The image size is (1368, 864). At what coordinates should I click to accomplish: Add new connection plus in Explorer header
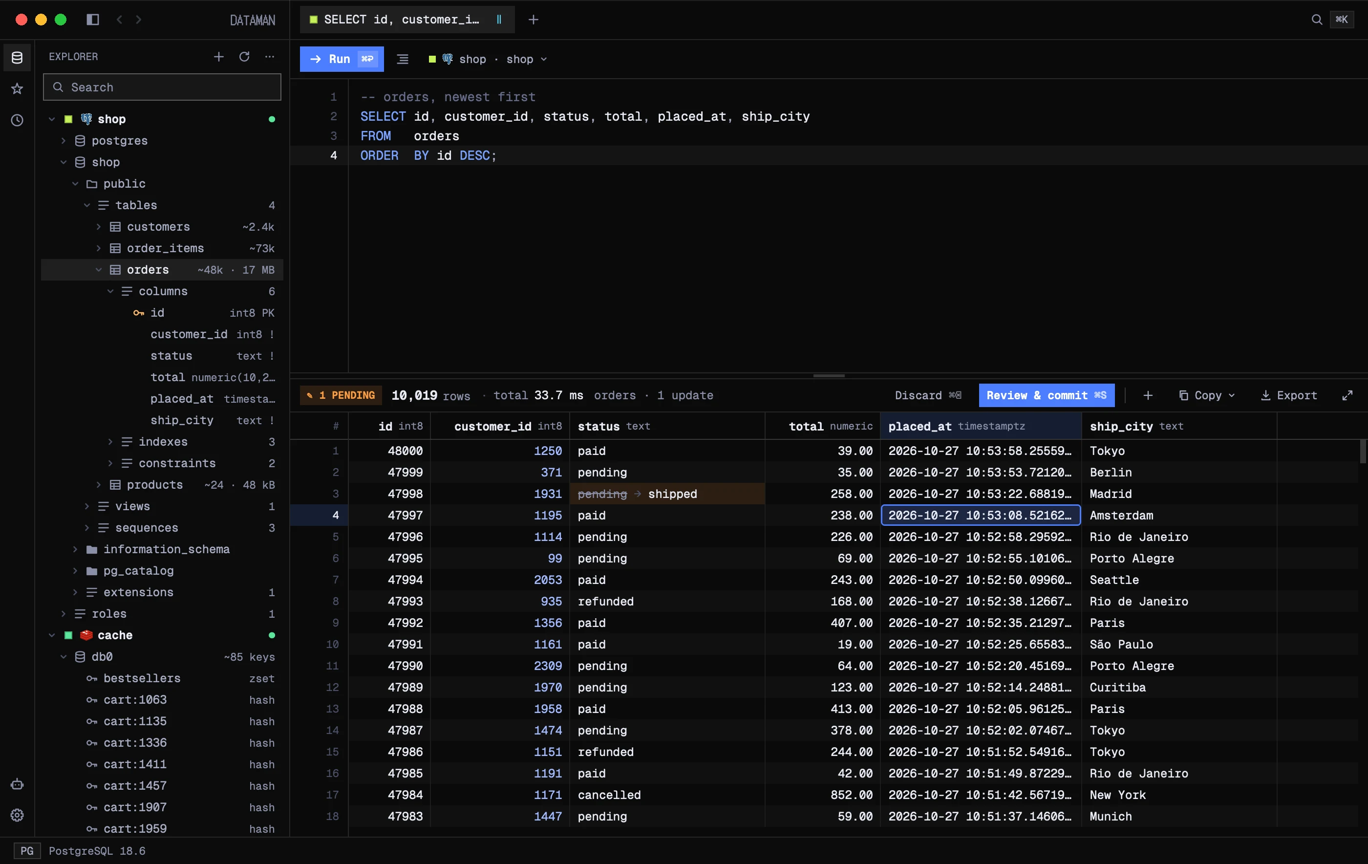pyautogui.click(x=219, y=57)
